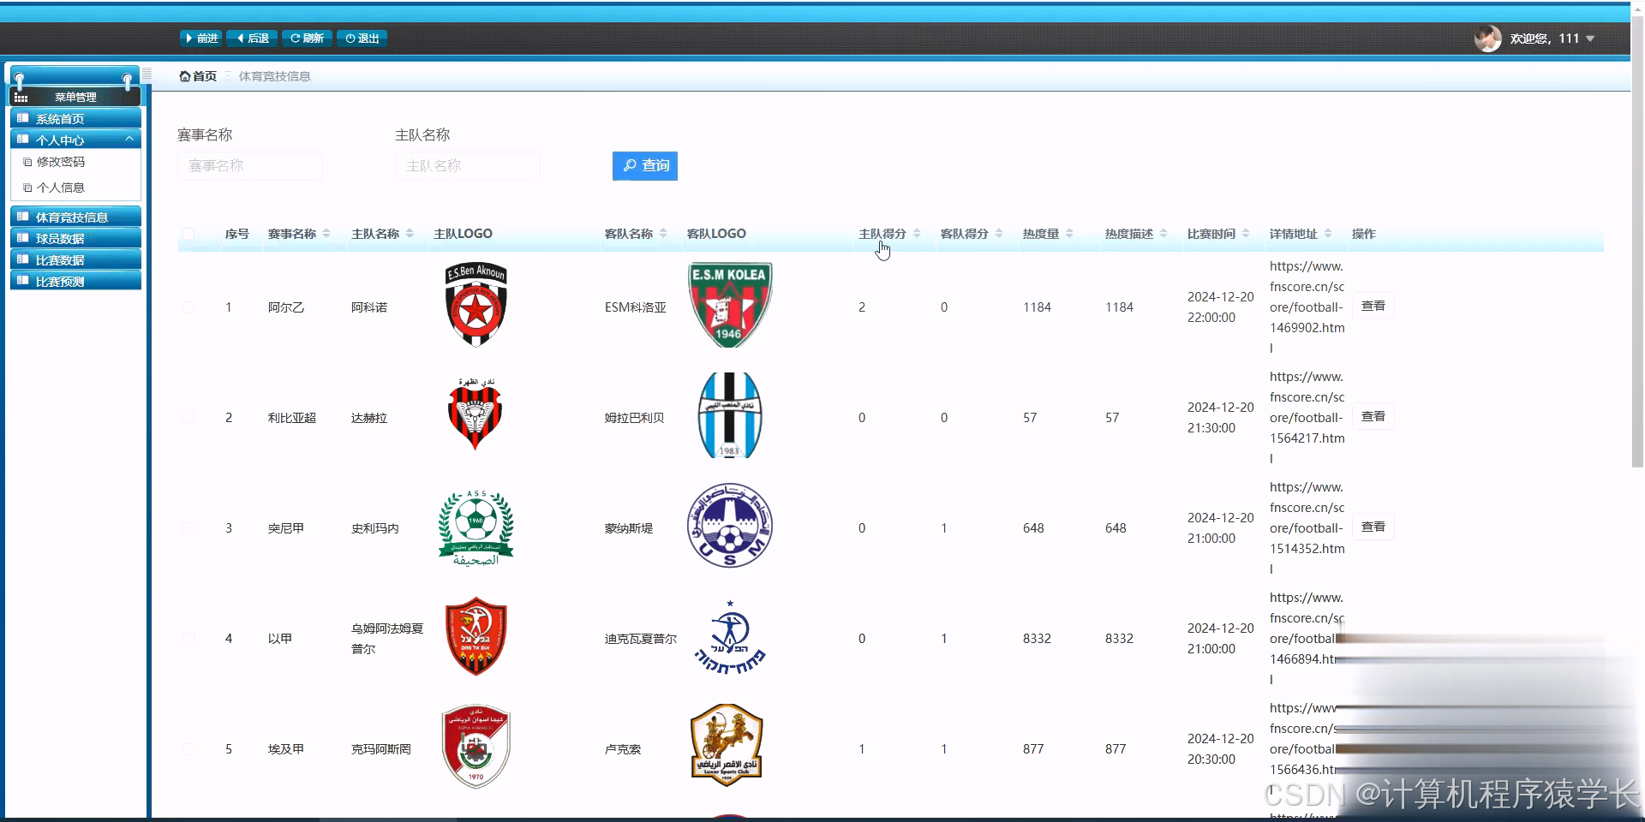Toggle the select-all header checkbox
The height and width of the screenshot is (822, 1645).
(x=188, y=234)
